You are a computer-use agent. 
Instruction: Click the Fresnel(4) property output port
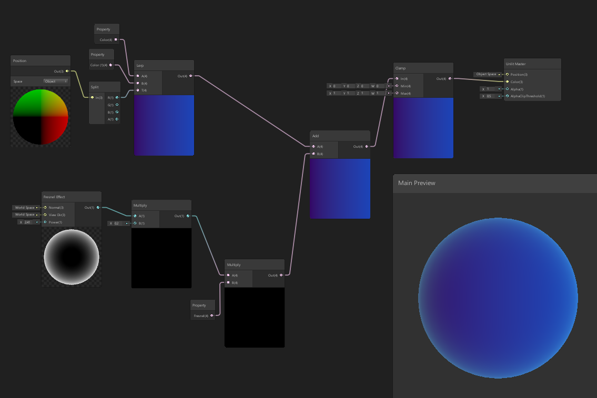tap(211, 315)
